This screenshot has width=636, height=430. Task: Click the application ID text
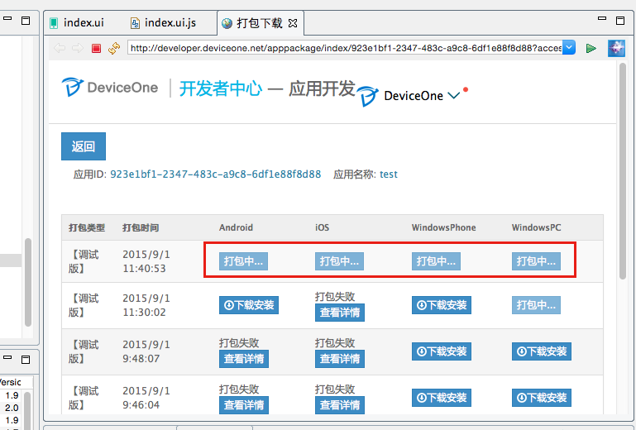click(x=215, y=174)
